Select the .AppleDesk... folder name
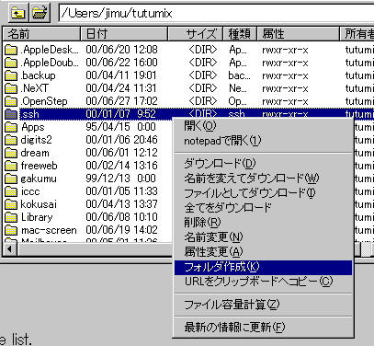This screenshot has width=374, height=346. pos(50,50)
